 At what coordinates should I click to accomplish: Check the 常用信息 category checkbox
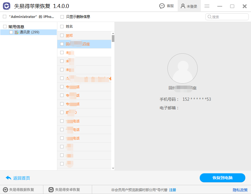[5, 27]
